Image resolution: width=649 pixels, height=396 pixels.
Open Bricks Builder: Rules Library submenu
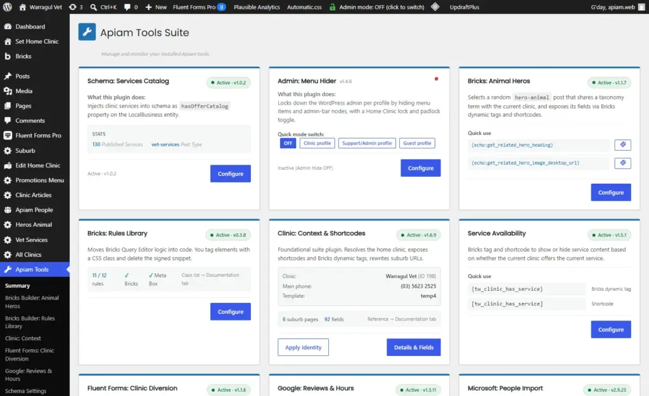(30, 322)
